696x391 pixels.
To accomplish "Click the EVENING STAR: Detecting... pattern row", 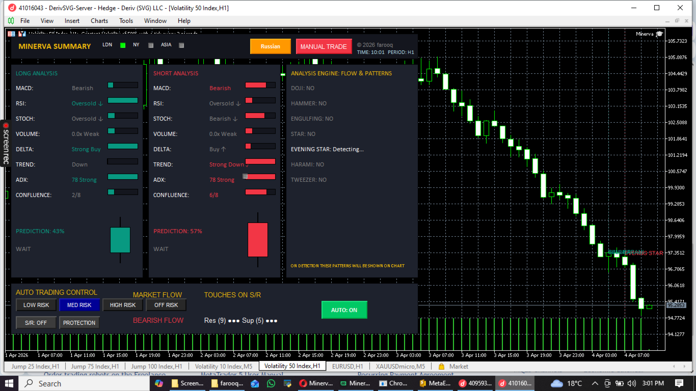I will pos(327,149).
